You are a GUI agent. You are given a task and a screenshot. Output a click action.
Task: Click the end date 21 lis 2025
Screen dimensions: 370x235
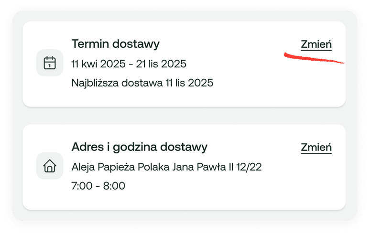click(x=161, y=64)
